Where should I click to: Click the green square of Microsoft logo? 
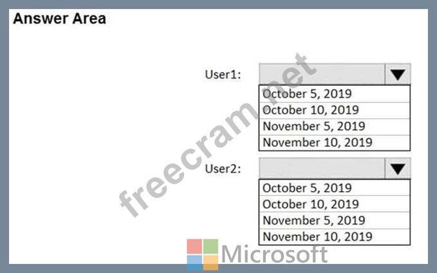tap(210, 246)
